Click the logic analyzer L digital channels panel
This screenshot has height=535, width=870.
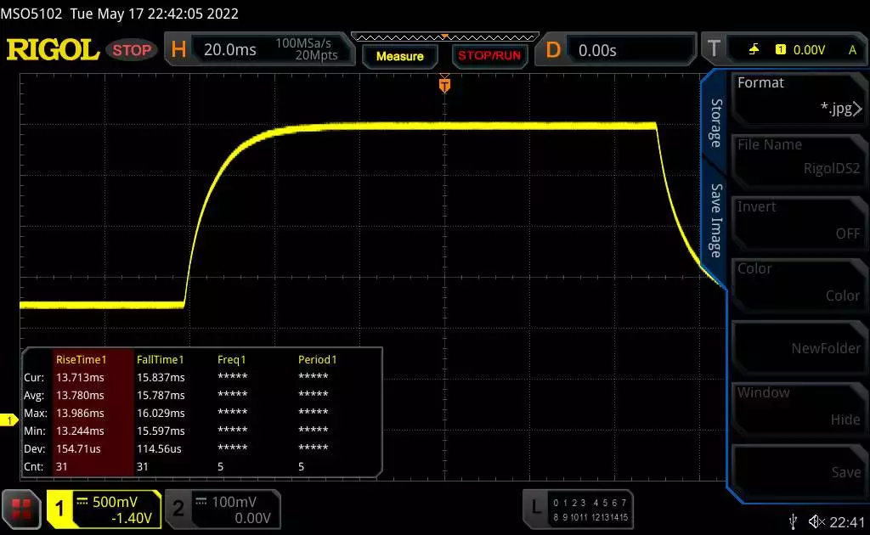pyautogui.click(x=578, y=509)
